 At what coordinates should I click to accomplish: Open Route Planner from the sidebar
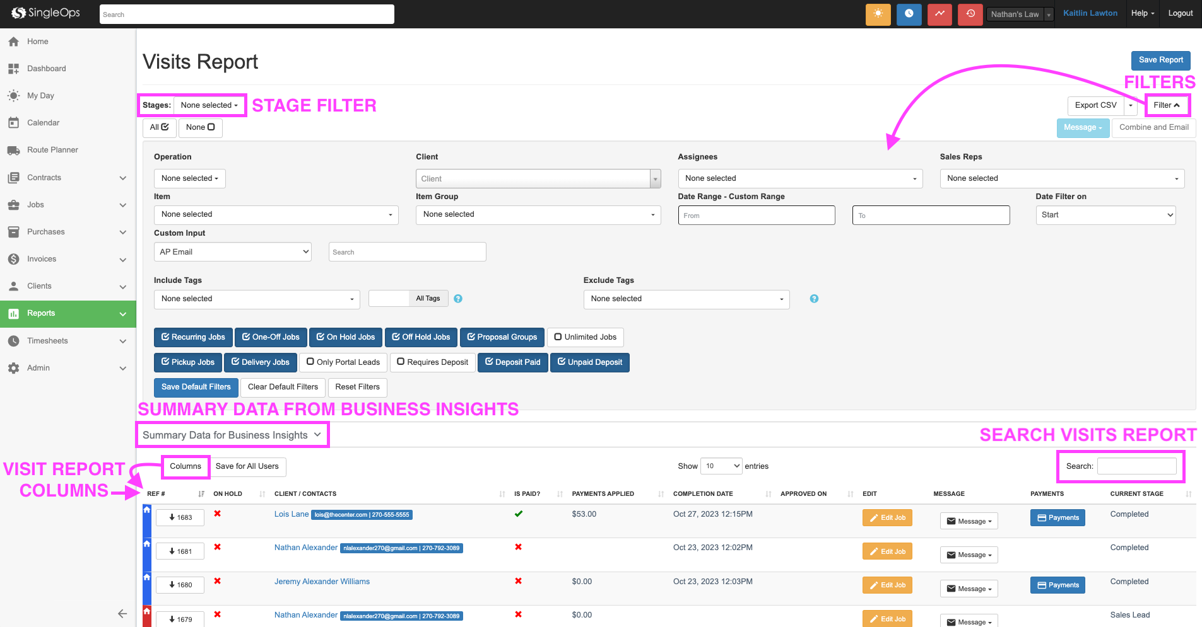[52, 150]
